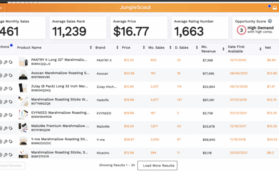Click the Hadoife product thumbnail image

23,101
